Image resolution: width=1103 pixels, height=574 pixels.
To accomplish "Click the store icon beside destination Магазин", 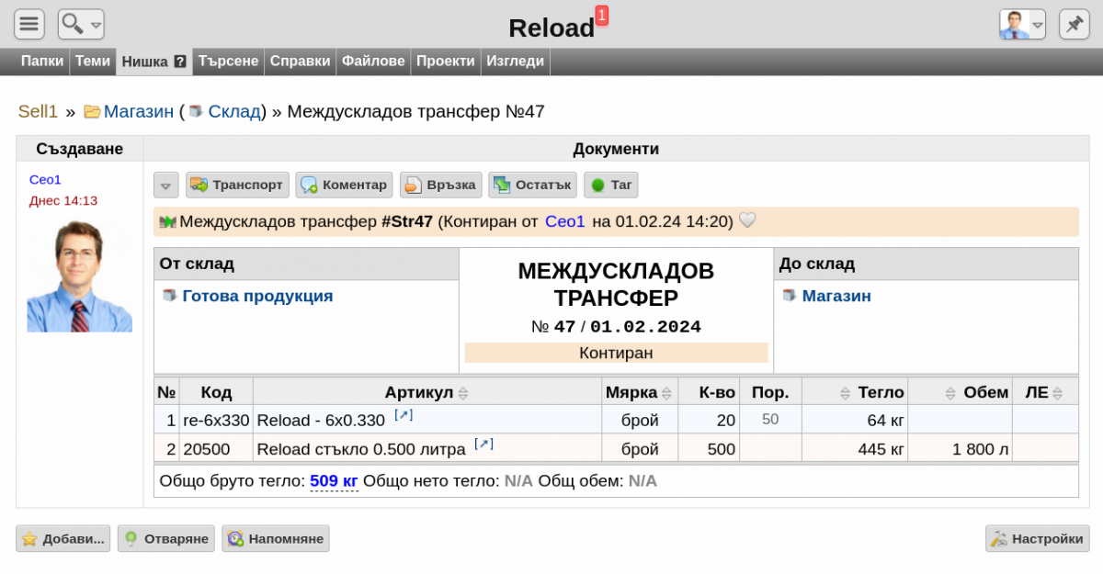I will [x=788, y=296].
